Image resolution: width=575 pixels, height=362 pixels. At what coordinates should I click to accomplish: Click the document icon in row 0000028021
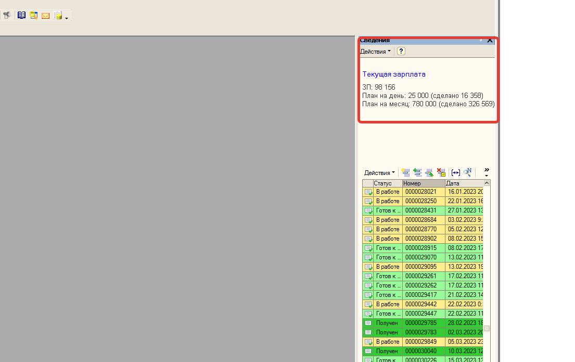[368, 192]
